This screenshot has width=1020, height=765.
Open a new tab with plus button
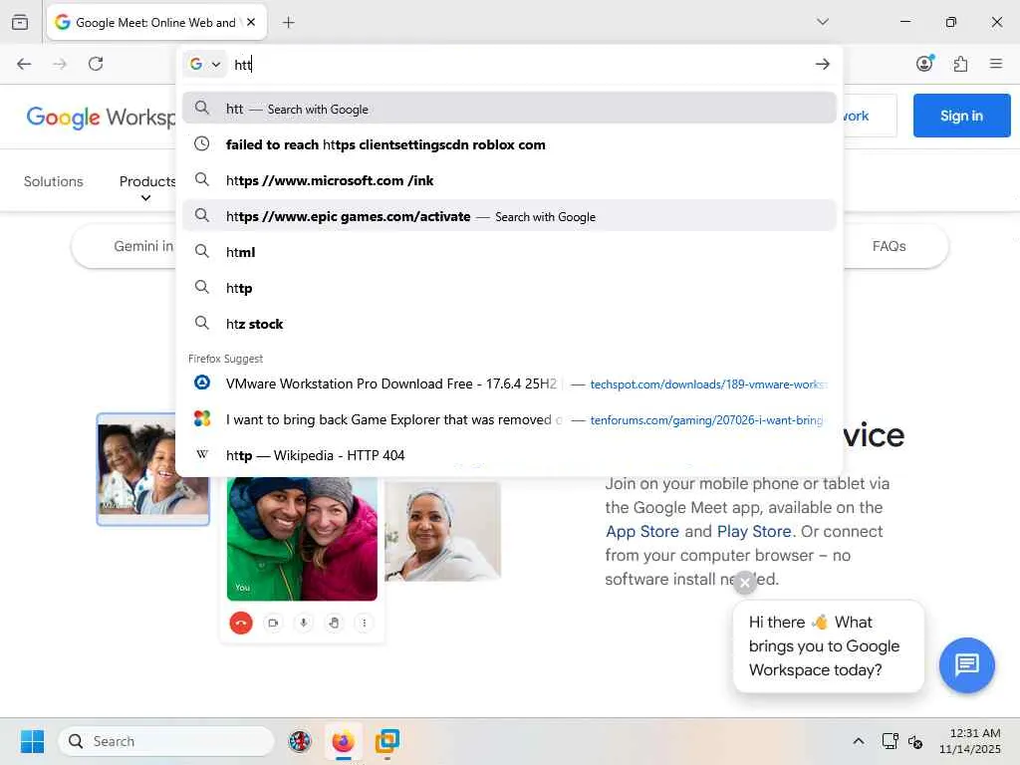click(x=288, y=23)
